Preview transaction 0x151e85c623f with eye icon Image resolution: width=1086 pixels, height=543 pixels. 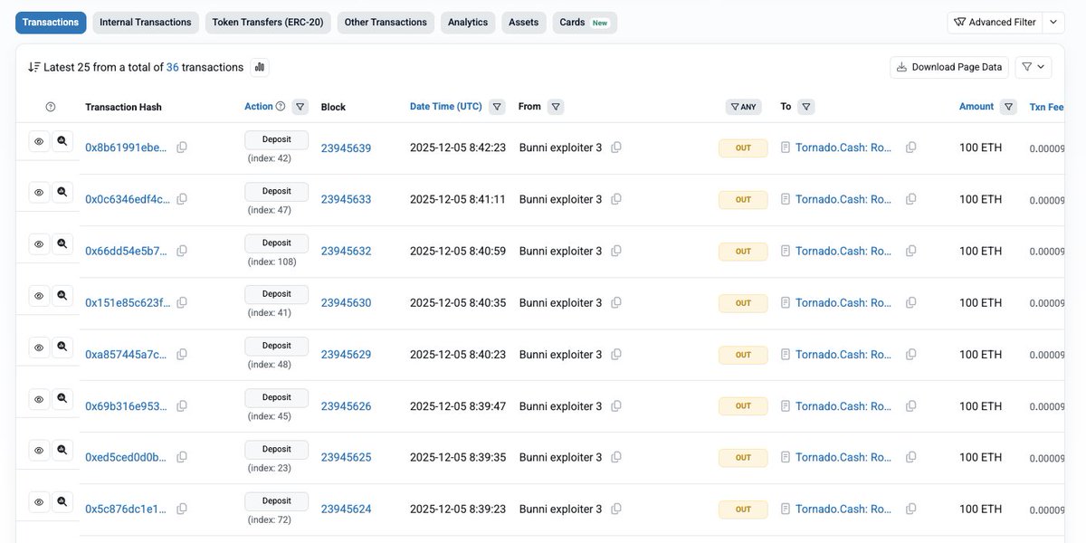pos(39,296)
